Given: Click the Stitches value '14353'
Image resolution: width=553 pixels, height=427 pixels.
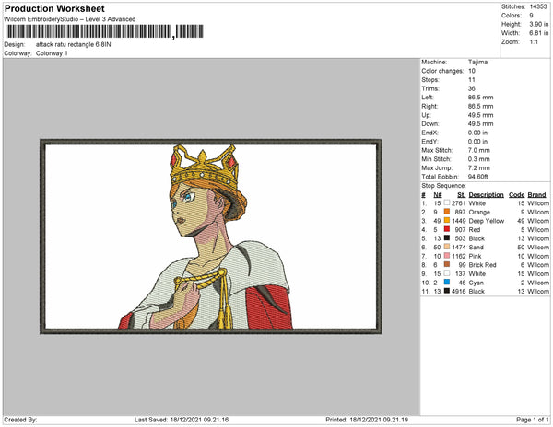Looking at the screenshot, I should [x=538, y=6].
